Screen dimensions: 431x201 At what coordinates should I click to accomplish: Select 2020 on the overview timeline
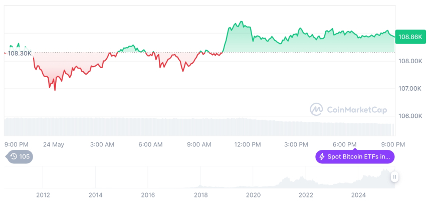253,195
